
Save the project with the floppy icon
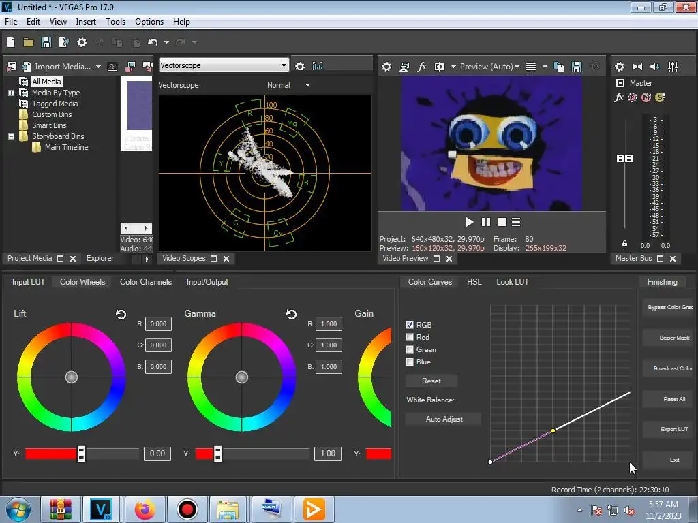46,42
